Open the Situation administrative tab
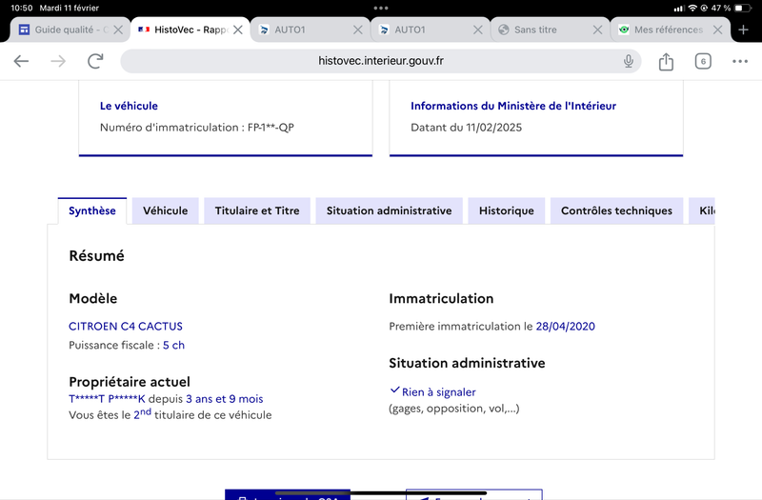 point(389,210)
